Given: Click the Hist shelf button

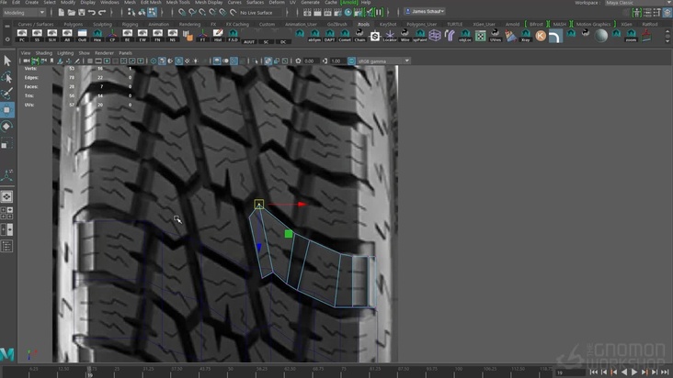Looking at the screenshot, I should 218,35.
